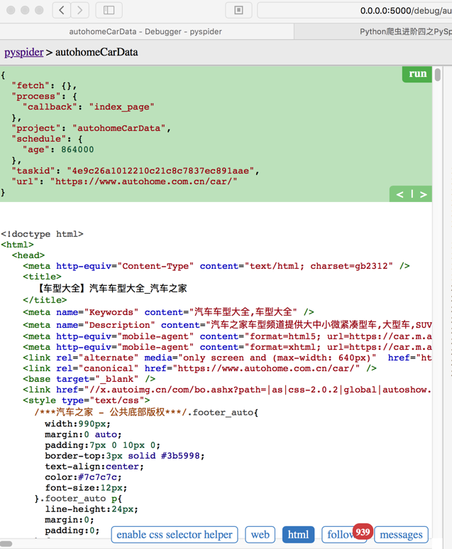
Task: Click the red 939 follows badge
Action: click(x=363, y=532)
